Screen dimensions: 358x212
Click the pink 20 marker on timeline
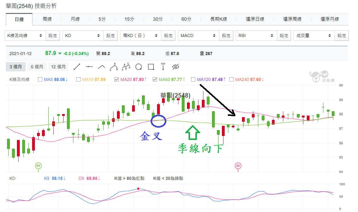238,166
